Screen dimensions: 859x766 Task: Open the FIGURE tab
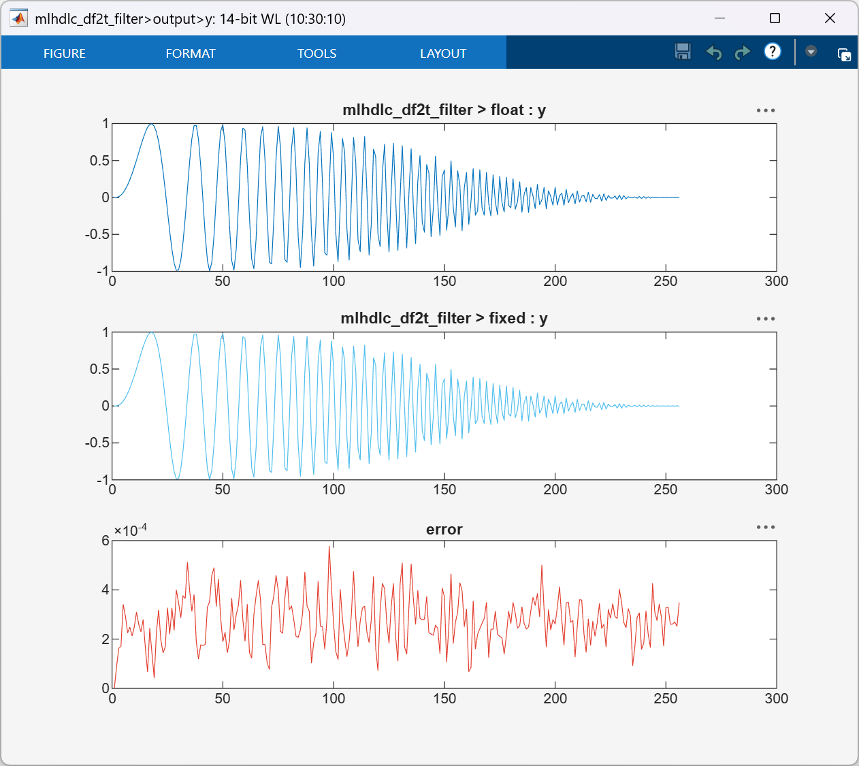tap(65, 53)
